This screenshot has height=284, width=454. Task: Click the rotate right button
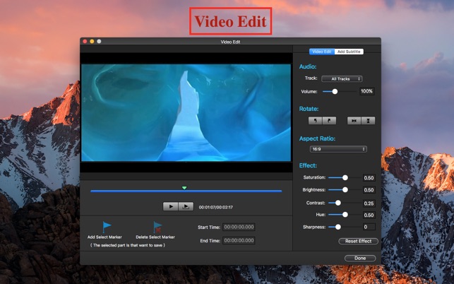330,121
